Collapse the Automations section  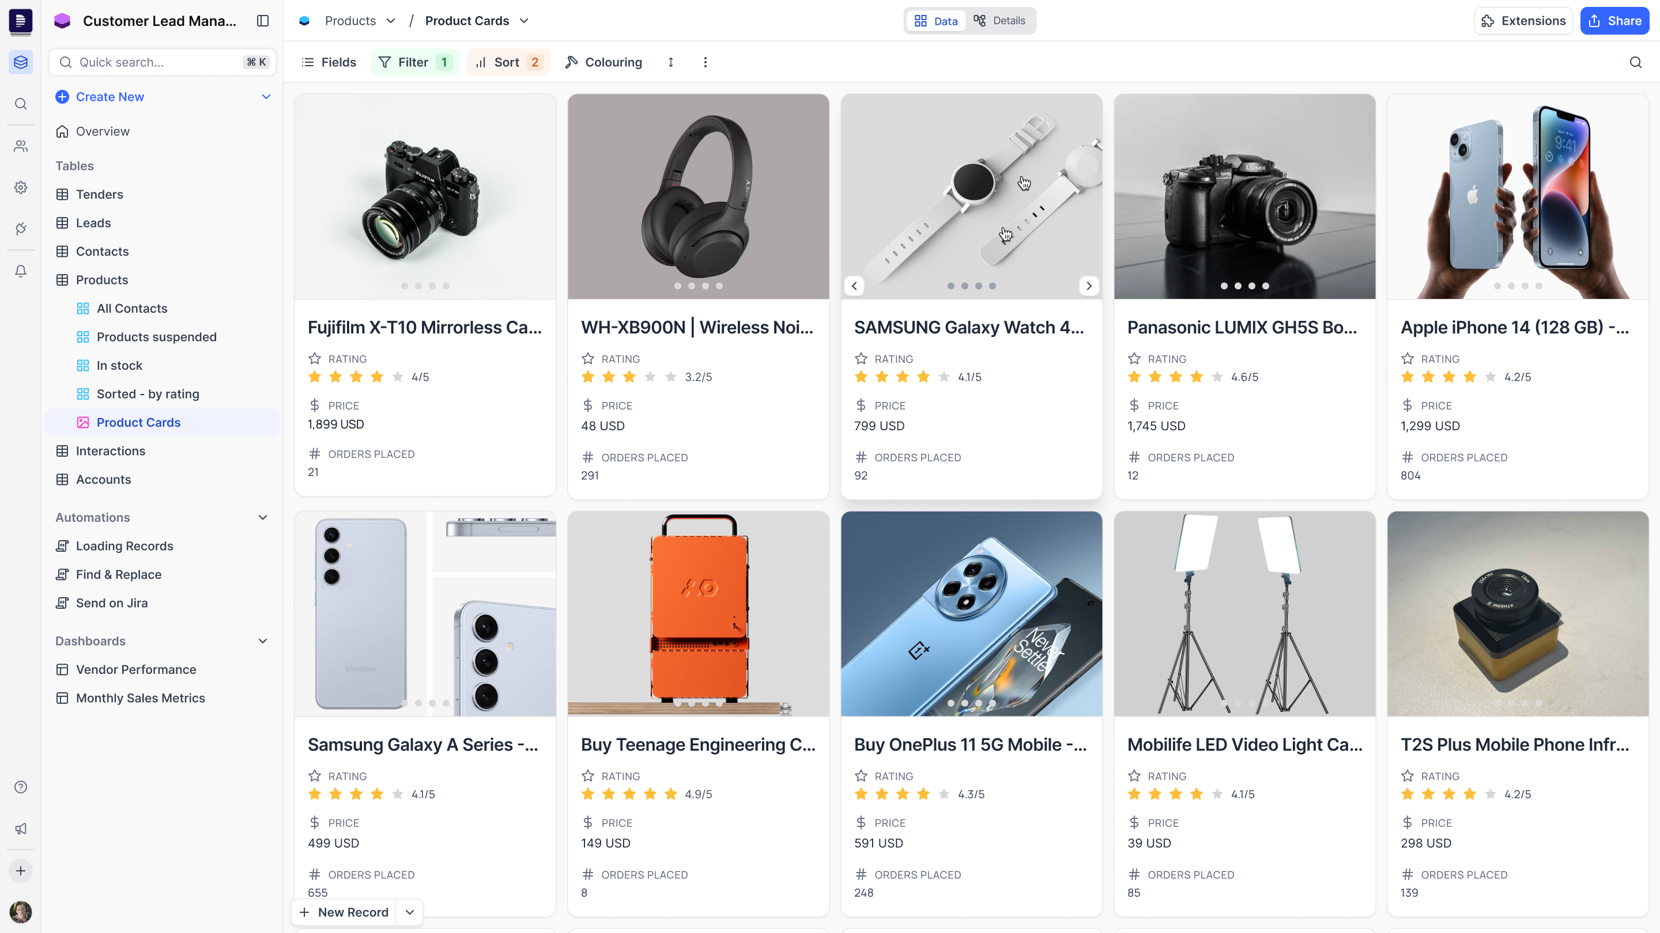[x=262, y=517]
